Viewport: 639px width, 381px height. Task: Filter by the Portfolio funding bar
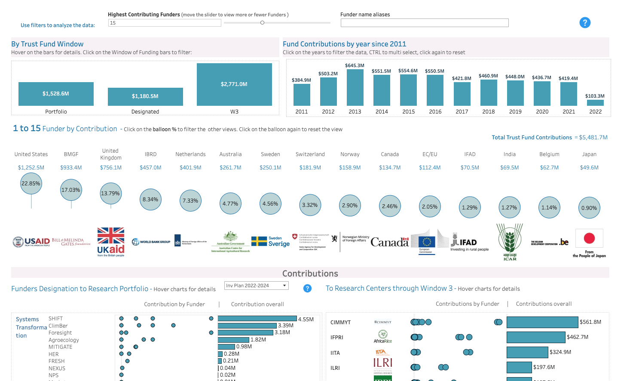[56, 94]
